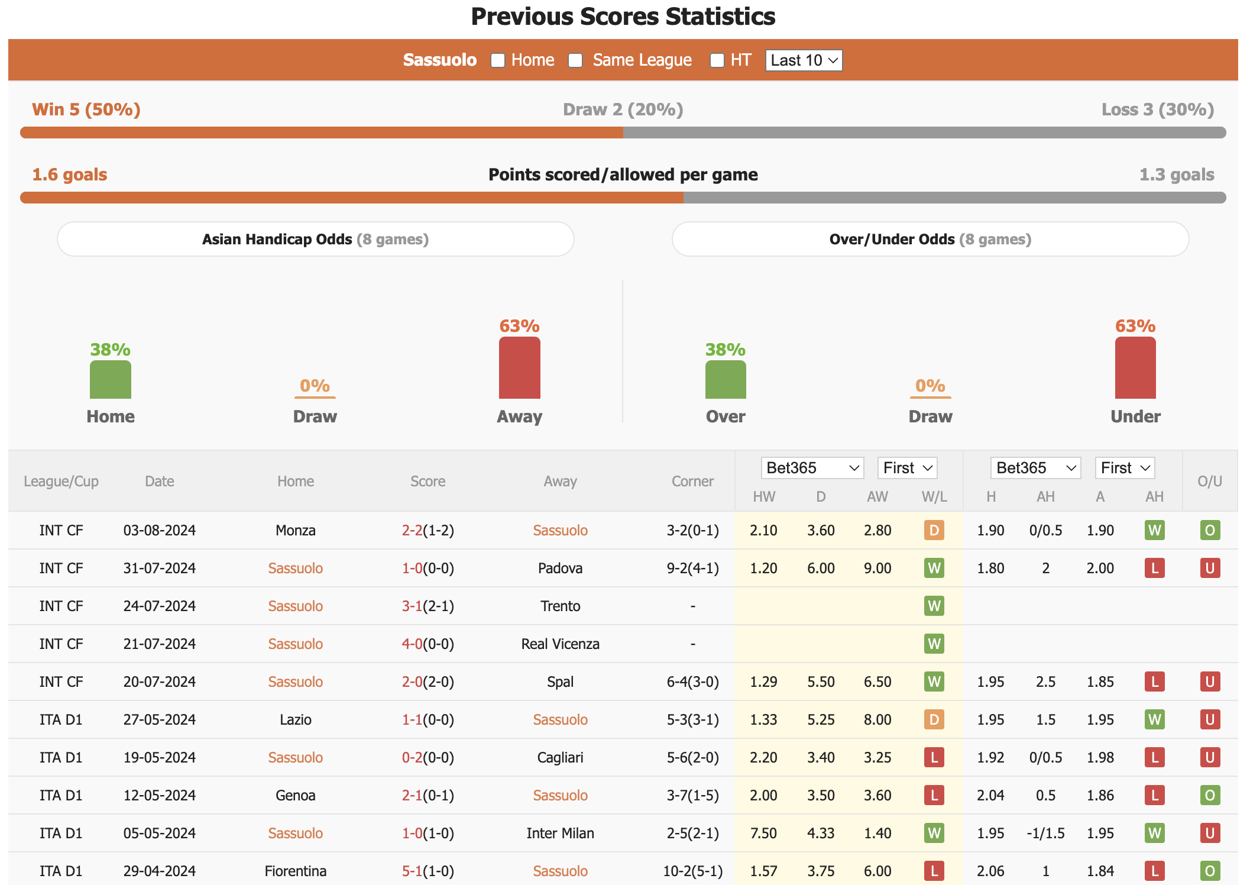Open the Last 10 games dropdown
This screenshot has width=1250, height=885.
click(x=804, y=60)
